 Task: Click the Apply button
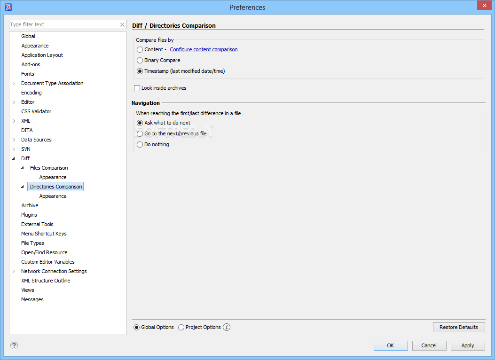pos(467,345)
